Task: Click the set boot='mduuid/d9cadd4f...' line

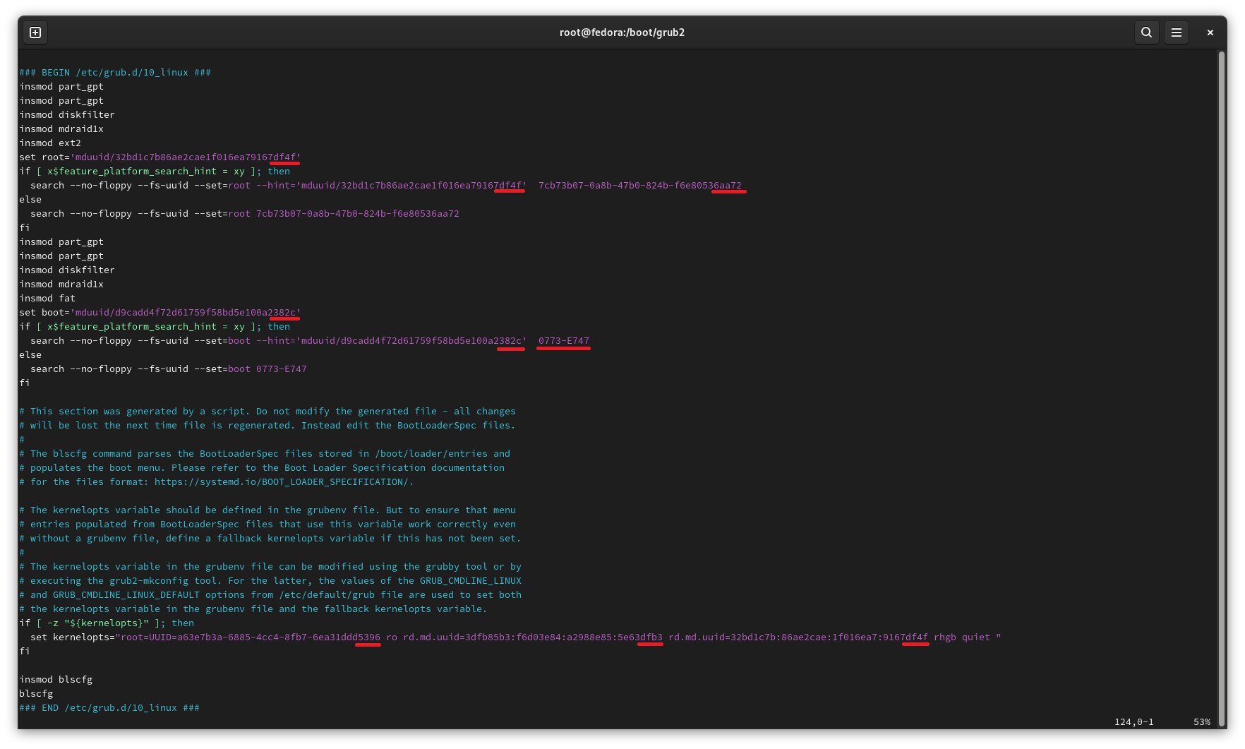Action: pos(160,312)
